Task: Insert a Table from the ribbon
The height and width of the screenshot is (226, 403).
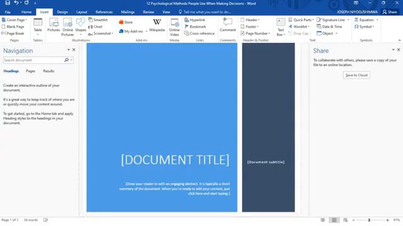Action: click(x=38, y=27)
